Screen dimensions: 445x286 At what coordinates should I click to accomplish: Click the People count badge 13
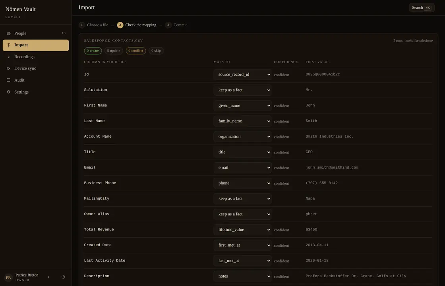point(64,33)
